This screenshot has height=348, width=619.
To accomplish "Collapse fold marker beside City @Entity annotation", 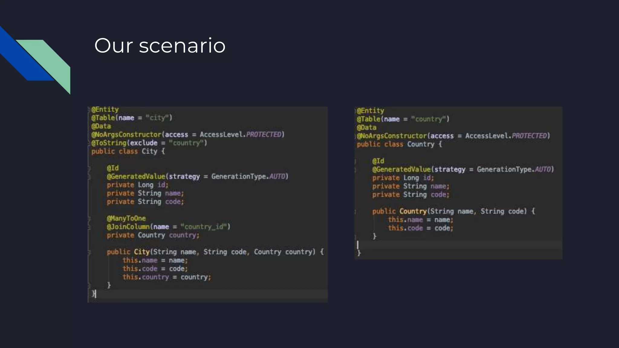I will point(89,109).
